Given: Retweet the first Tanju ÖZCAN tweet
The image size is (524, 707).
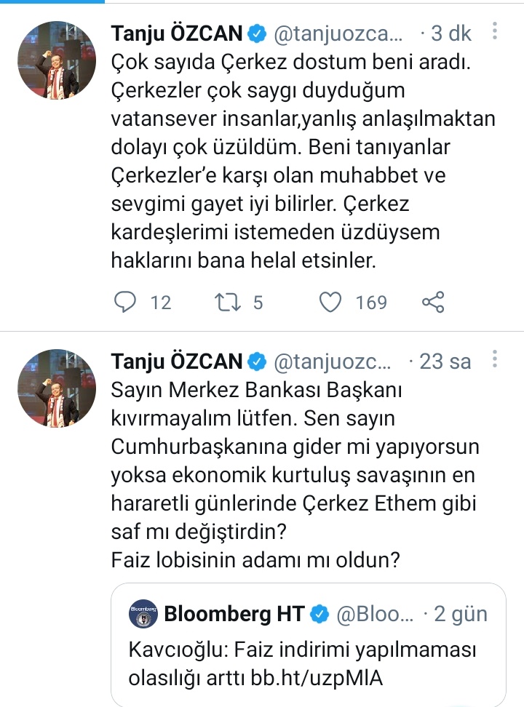Looking at the screenshot, I should [231, 302].
